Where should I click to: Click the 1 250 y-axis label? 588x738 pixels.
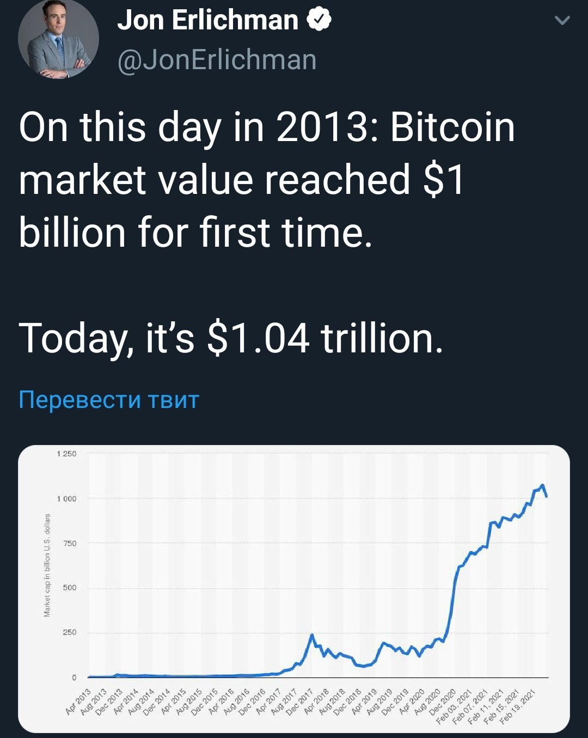pos(66,453)
